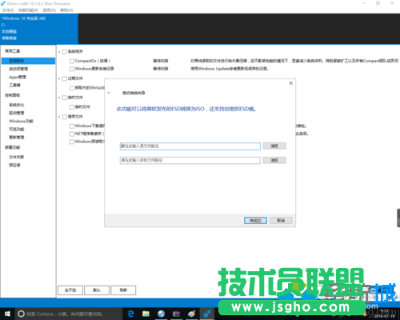Open 工具箱 in sidebar
Viewport: 400px width, 320px height.
click(x=14, y=85)
